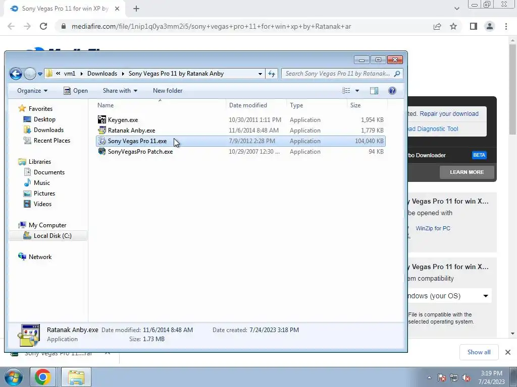
Task: Click the Chrome taskbar icon
Action: pos(42,377)
